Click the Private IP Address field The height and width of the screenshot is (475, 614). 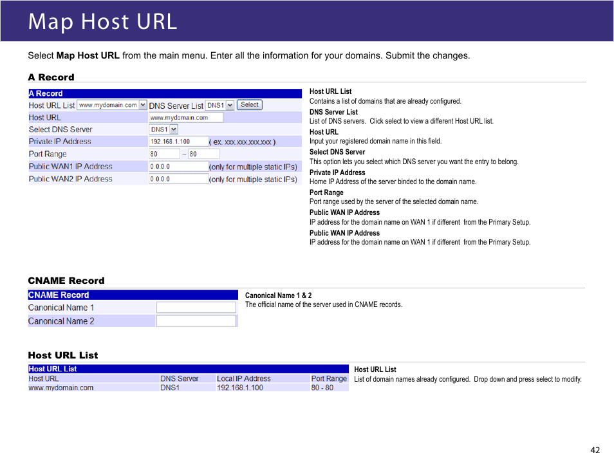(x=178, y=142)
